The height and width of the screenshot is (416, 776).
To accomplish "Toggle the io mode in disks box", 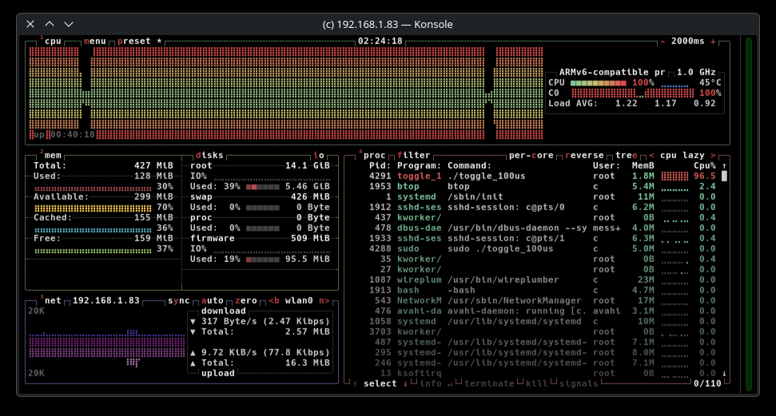I will click(319, 156).
